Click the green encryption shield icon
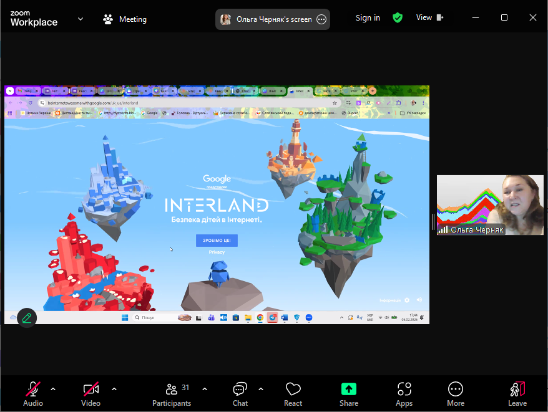The image size is (548, 412). [x=398, y=17]
